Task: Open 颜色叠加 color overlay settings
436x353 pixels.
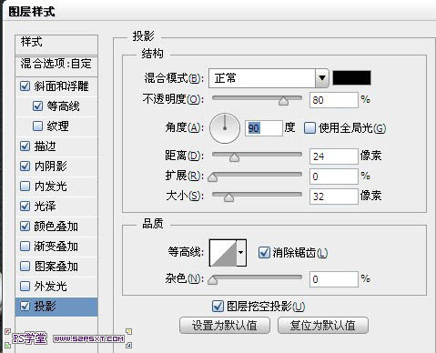Action: pos(56,227)
